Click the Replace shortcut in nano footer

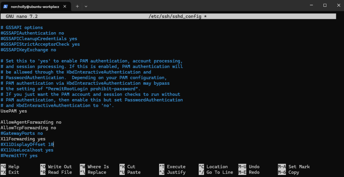[97, 172]
